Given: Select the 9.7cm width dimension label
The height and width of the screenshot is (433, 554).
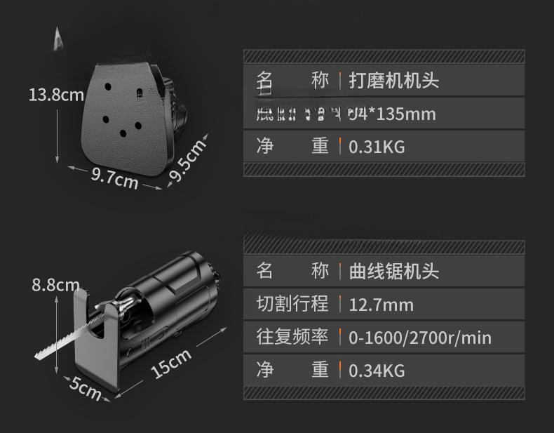Looking at the screenshot, I should coord(114,178).
